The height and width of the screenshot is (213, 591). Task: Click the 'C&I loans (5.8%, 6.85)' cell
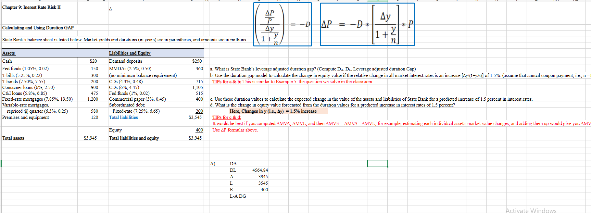(25, 93)
